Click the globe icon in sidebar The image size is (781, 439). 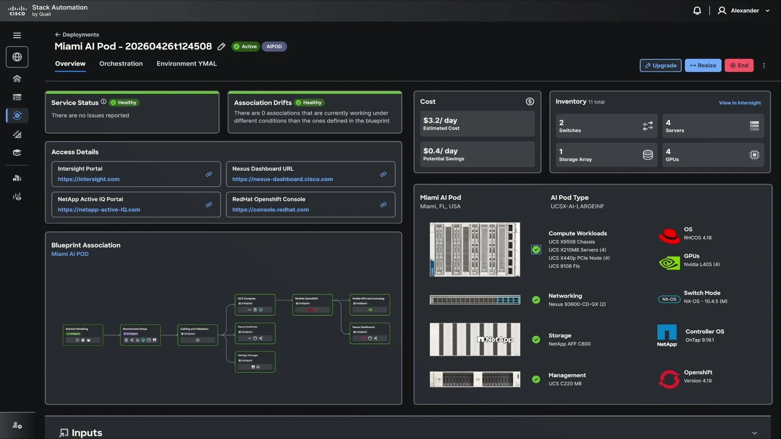(x=17, y=57)
